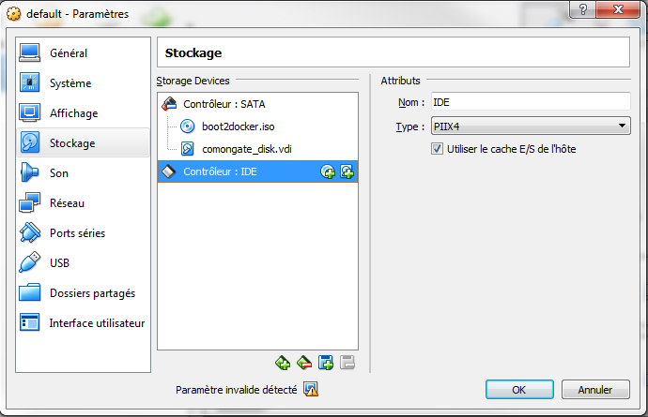Click the Son speaker icon
The image size is (648, 417).
[29, 172]
